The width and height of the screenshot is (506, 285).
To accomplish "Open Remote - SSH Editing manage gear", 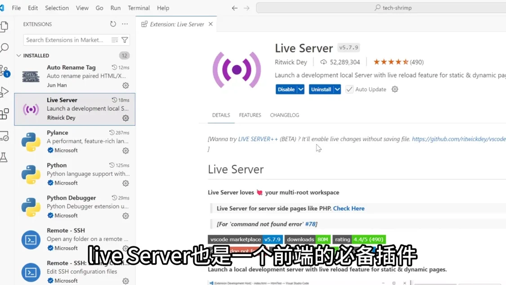I will tap(125, 281).
